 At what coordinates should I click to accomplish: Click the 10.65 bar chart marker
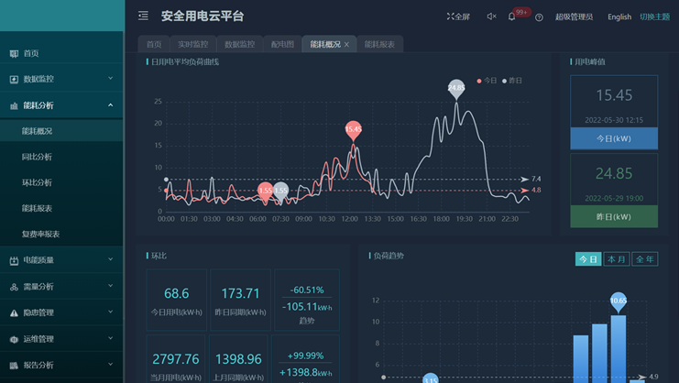pyautogui.click(x=619, y=301)
